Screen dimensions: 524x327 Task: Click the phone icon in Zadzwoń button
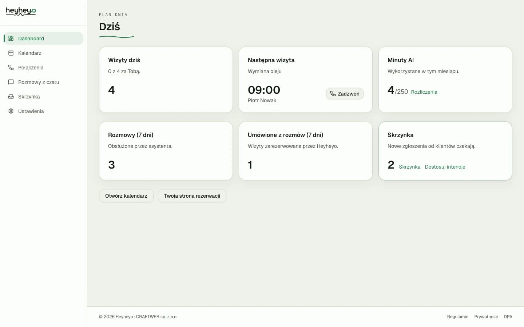[333, 93]
